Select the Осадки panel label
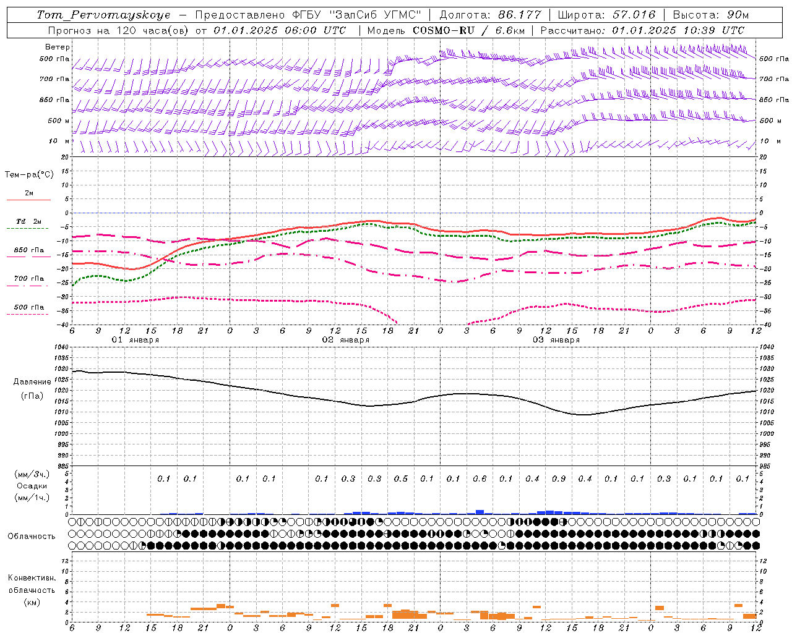 tap(32, 486)
